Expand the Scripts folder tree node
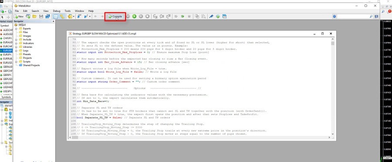 16,62
